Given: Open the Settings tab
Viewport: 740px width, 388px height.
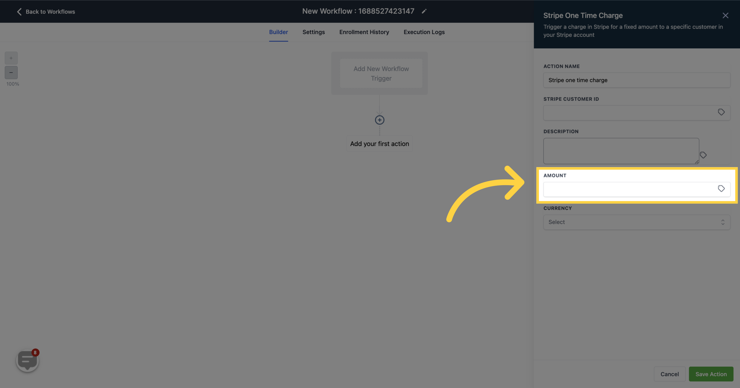Looking at the screenshot, I should point(313,32).
